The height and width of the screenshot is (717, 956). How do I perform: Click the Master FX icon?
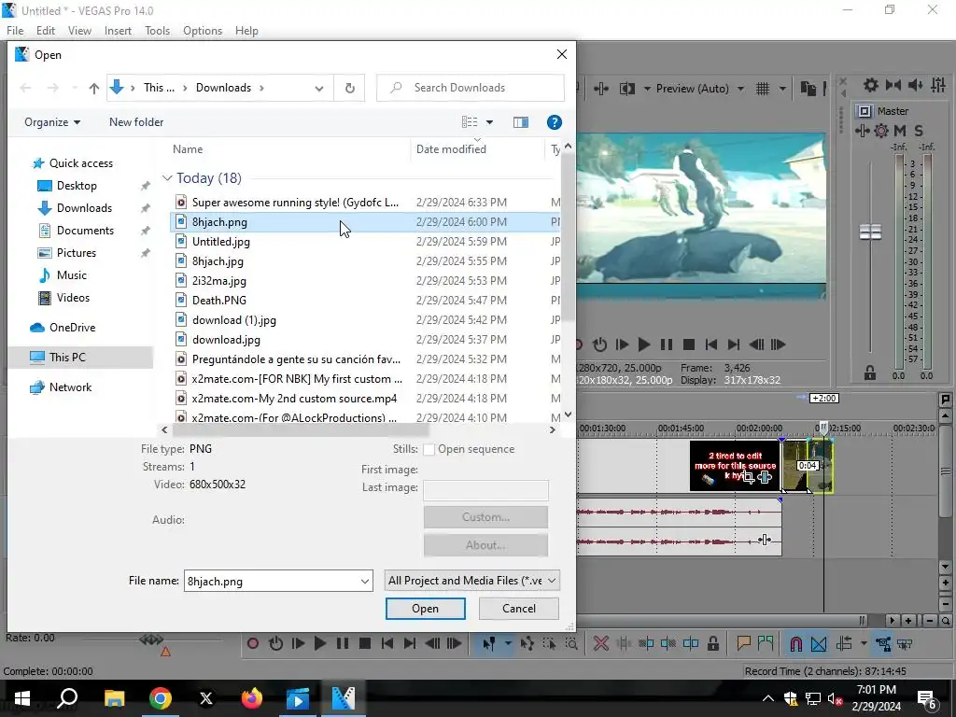tap(862, 131)
